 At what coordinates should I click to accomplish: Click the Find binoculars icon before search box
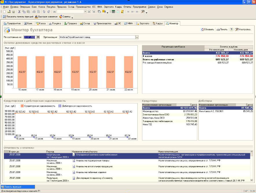click(x=54, y=12)
